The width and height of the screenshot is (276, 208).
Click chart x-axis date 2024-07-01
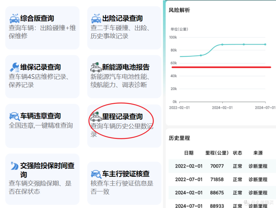coord(265,108)
